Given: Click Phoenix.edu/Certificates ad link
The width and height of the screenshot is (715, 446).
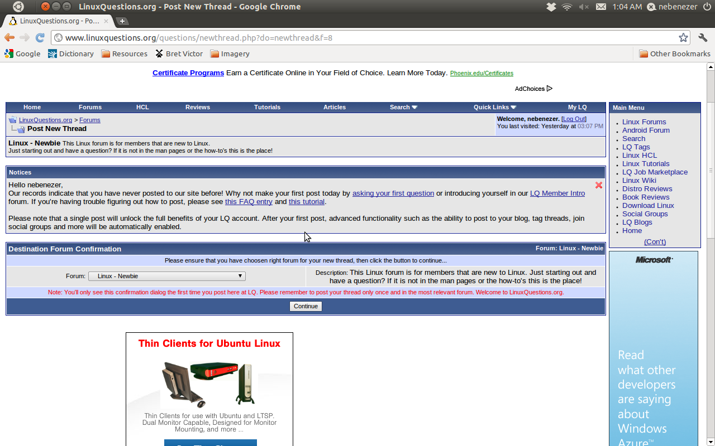Looking at the screenshot, I should click(x=482, y=73).
